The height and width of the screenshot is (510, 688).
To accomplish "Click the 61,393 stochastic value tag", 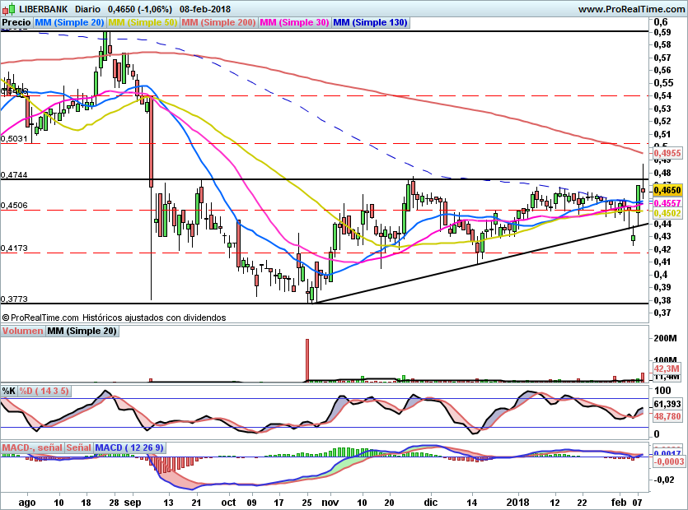I will coord(667,404).
